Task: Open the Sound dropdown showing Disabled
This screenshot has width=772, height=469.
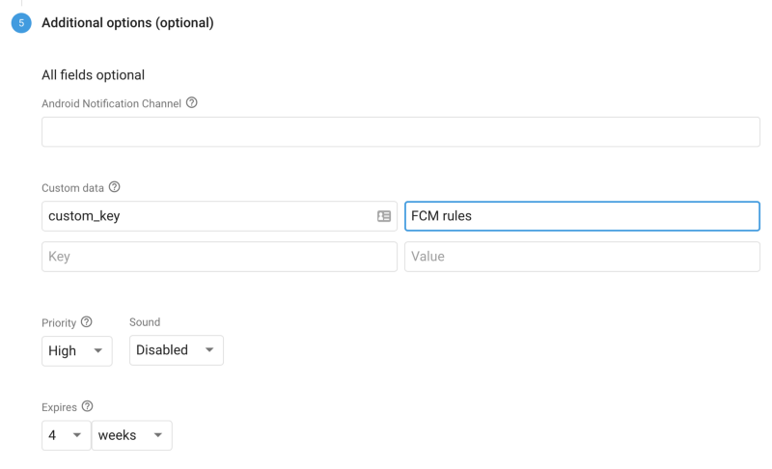Action: click(x=177, y=350)
